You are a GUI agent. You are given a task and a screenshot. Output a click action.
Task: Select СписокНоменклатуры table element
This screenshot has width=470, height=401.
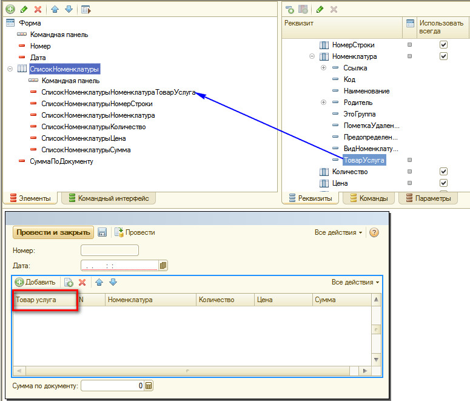pos(64,69)
